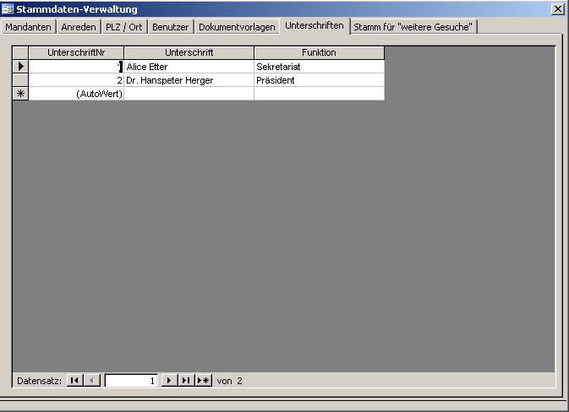Jump to the last record

pos(186,381)
